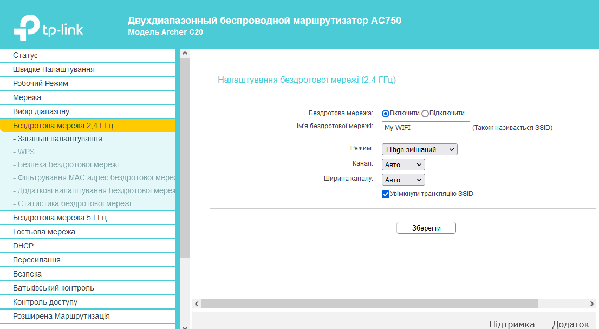Open Пересилання menu item
The height and width of the screenshot is (329, 599).
coord(88,260)
